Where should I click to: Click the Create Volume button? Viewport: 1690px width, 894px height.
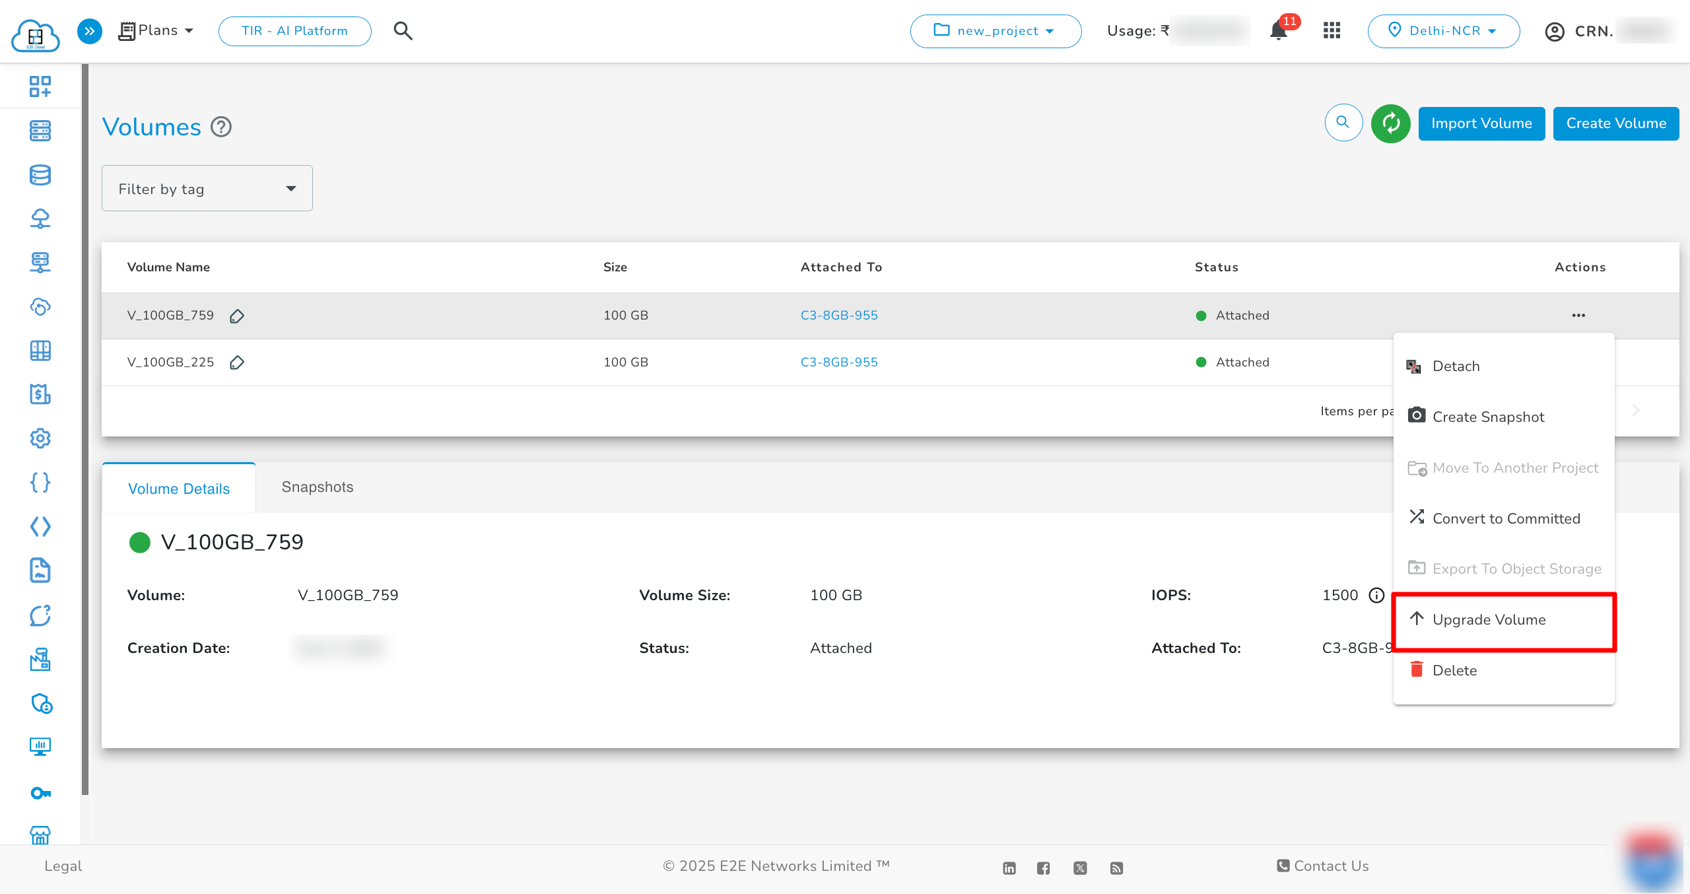[1615, 123]
